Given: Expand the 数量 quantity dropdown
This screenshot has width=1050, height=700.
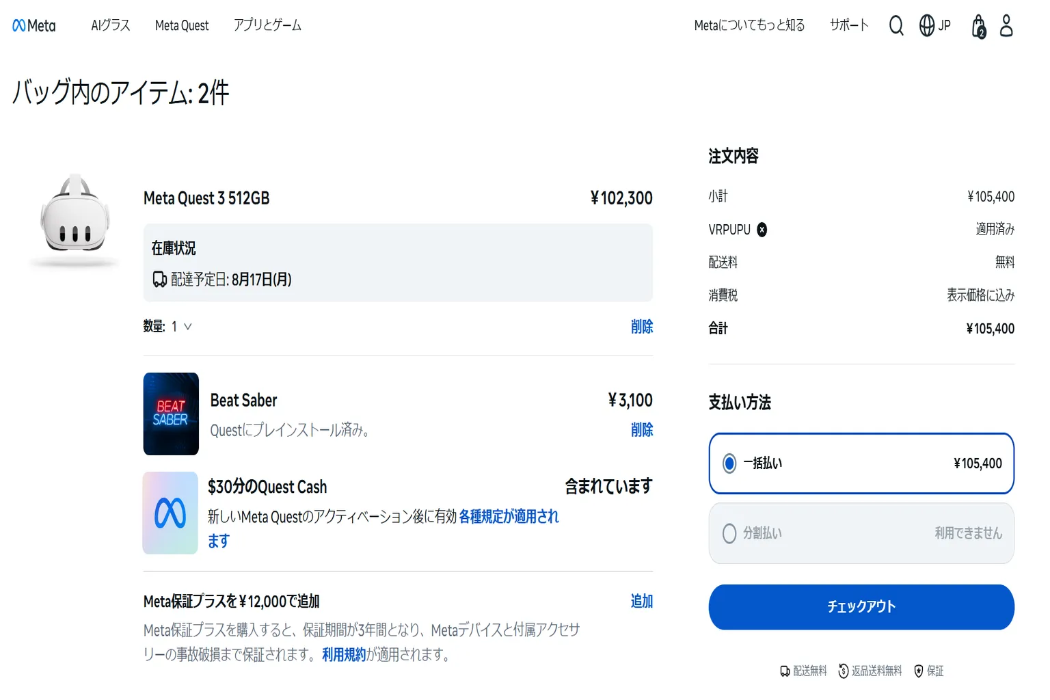Looking at the screenshot, I should pyautogui.click(x=182, y=327).
